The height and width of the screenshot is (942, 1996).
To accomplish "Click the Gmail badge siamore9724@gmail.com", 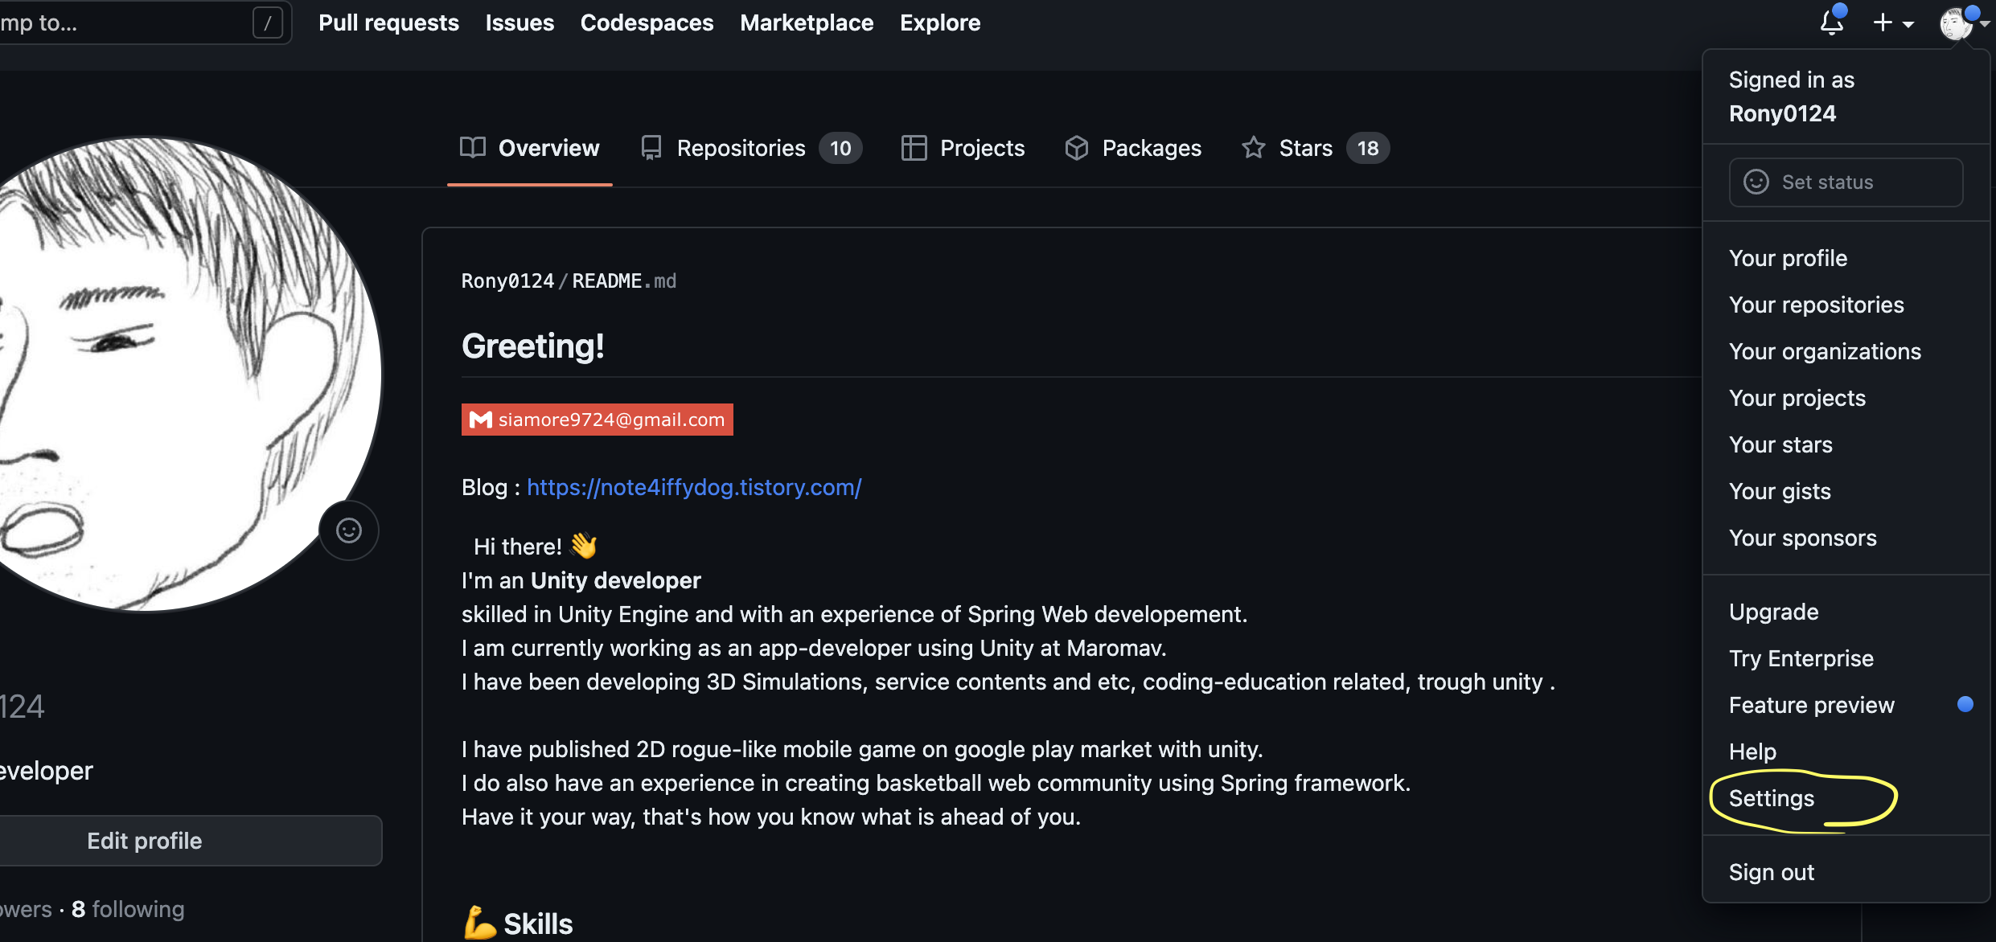I will click(x=597, y=420).
